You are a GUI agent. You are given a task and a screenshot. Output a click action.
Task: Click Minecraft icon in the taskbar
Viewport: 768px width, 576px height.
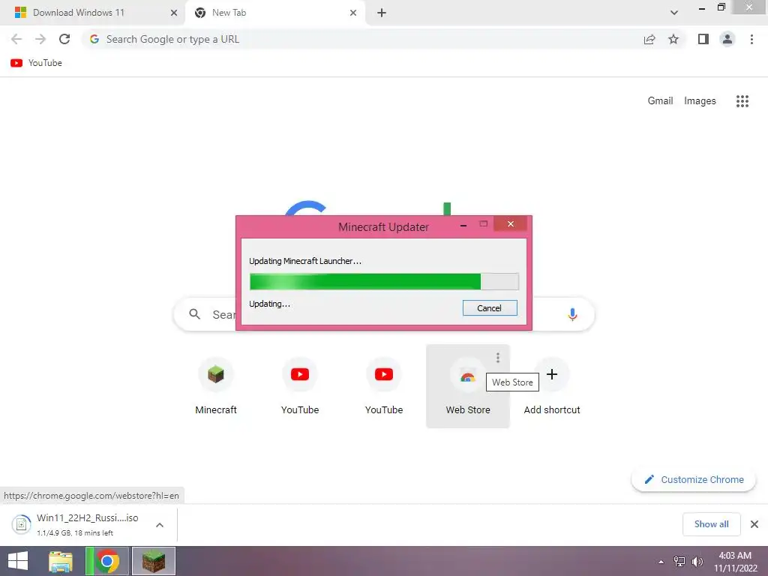tap(154, 561)
